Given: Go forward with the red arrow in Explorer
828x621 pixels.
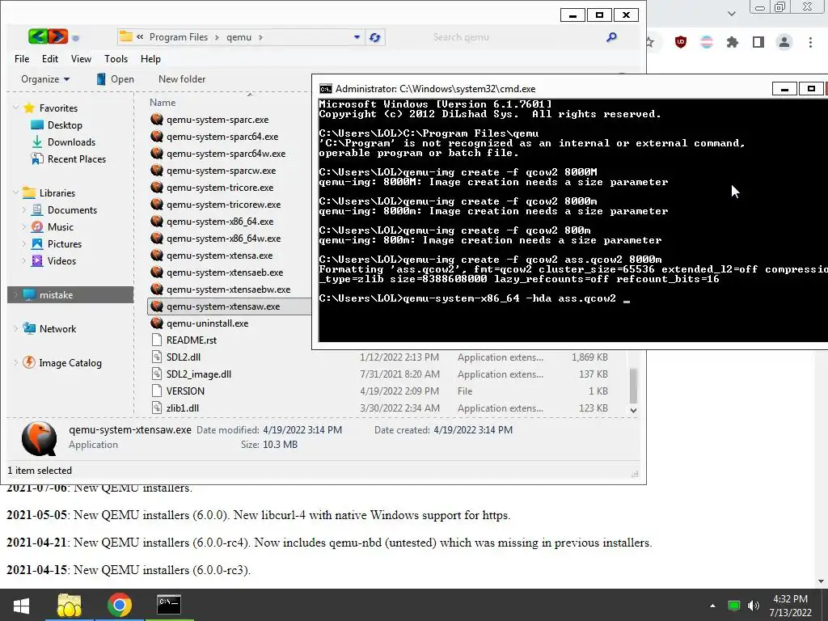Looking at the screenshot, I should [58, 36].
